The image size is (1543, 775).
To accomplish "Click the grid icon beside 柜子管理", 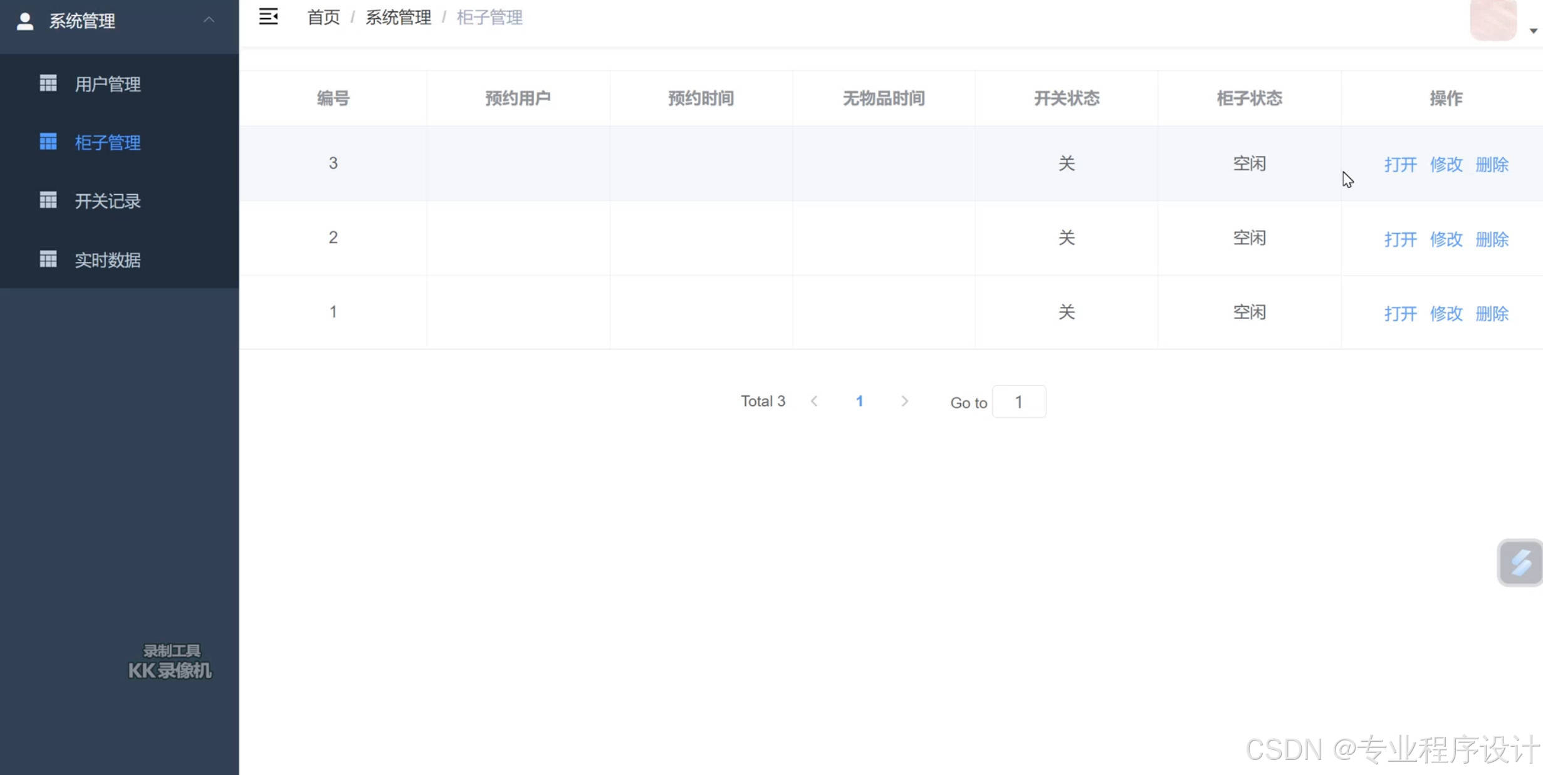I will pos(48,142).
